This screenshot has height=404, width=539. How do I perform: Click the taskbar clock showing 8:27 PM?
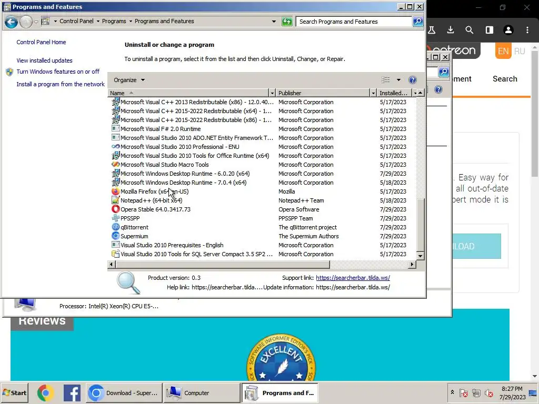point(512,393)
